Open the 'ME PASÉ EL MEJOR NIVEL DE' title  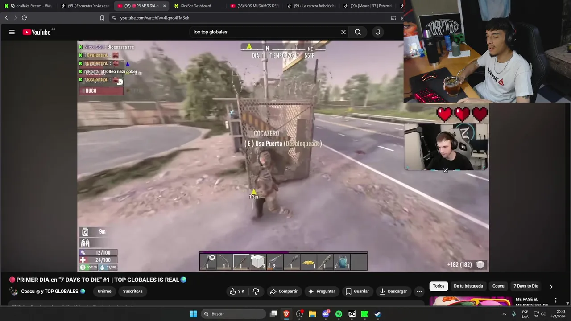point(532,302)
